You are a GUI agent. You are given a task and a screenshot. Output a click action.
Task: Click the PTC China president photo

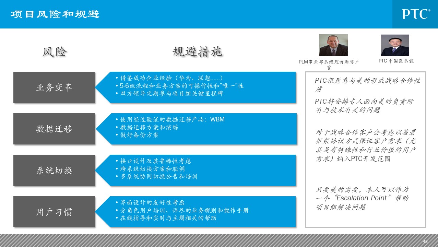[395, 45]
